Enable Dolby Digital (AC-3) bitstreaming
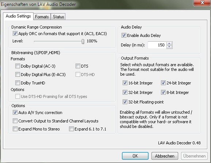 [18, 66]
